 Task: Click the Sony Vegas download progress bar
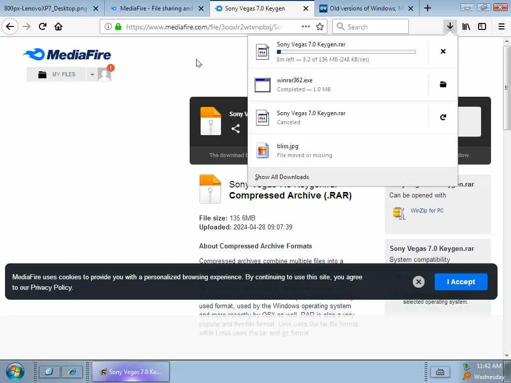coord(346,52)
